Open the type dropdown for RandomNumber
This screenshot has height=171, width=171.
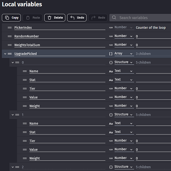(124, 36)
